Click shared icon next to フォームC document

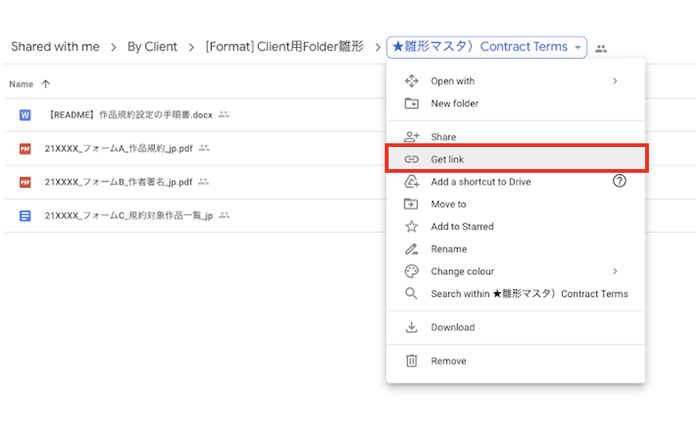coord(225,215)
